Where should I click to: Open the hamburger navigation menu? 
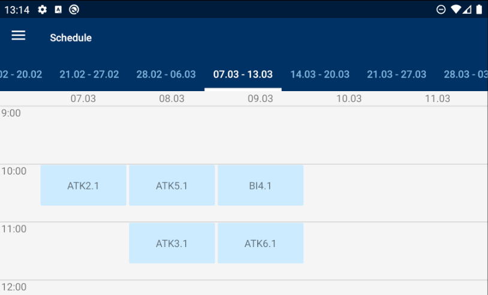pos(19,36)
